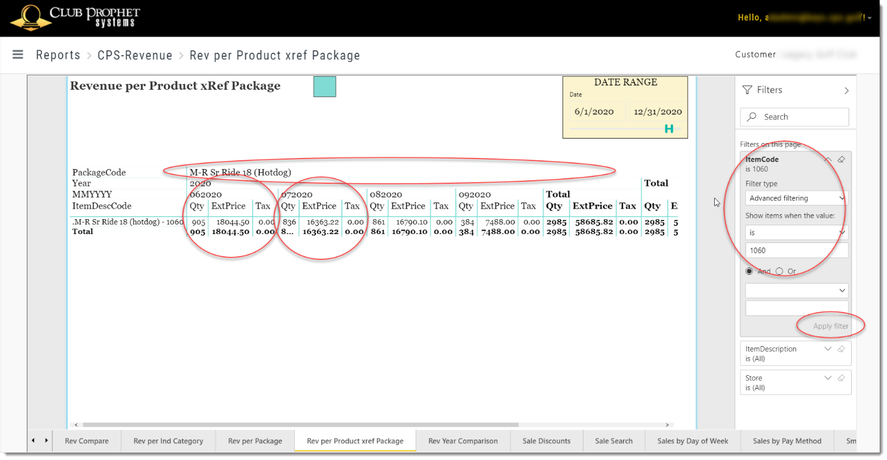The width and height of the screenshot is (887, 460).
Task: Go to the Sale Discounts tab
Action: (546, 441)
